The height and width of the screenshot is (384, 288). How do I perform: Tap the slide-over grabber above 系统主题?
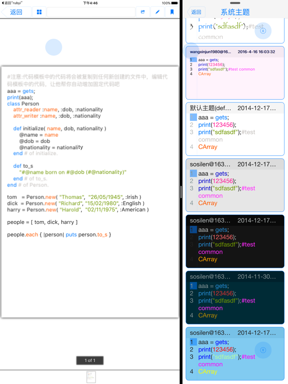[235, 3]
